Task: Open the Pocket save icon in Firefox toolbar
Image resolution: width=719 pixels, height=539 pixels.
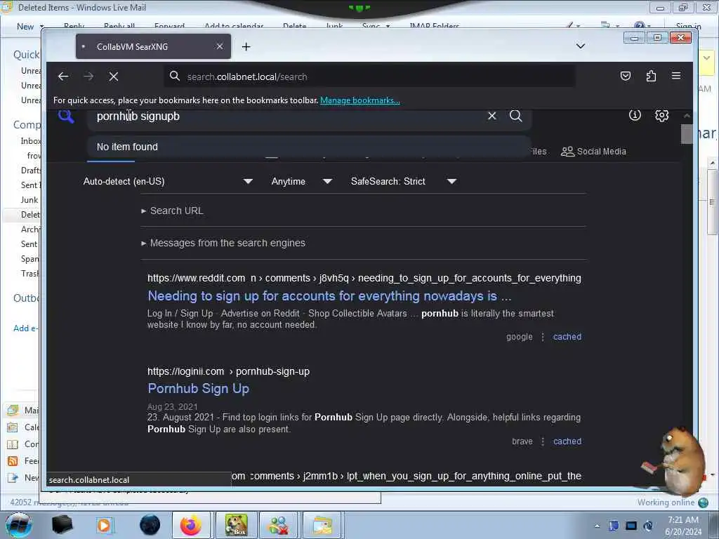Action: [x=626, y=76]
